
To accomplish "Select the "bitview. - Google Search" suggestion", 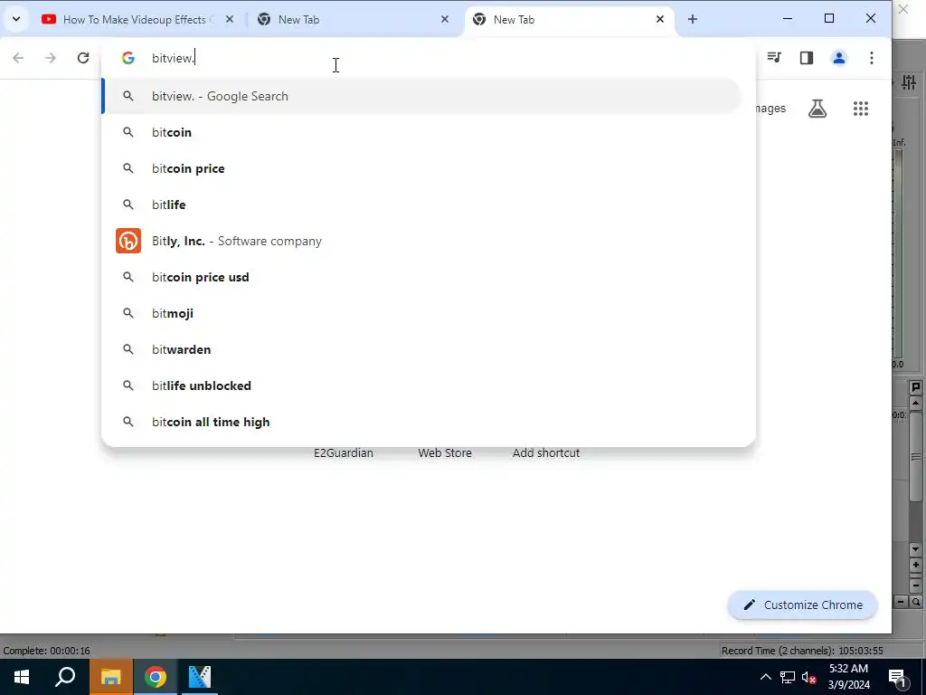I will tap(421, 96).
